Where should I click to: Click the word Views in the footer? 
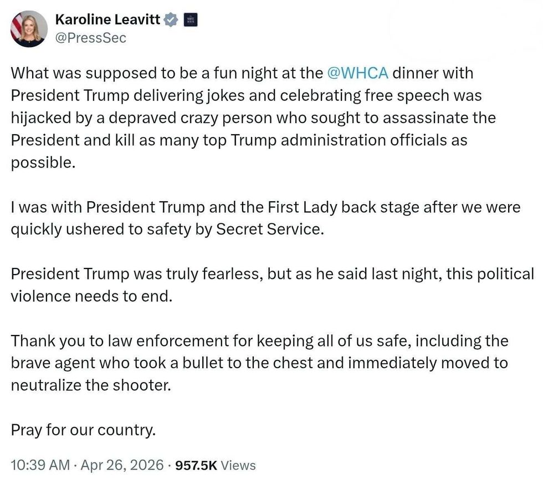[x=238, y=465]
